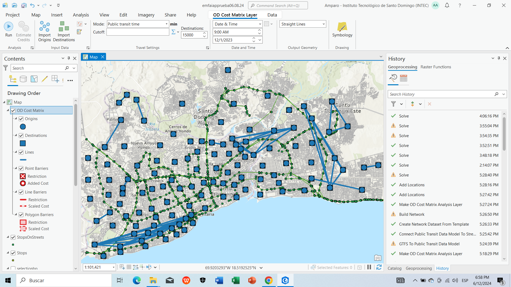
Task: Click the filter funnel in the History pane
Action: tap(394, 104)
